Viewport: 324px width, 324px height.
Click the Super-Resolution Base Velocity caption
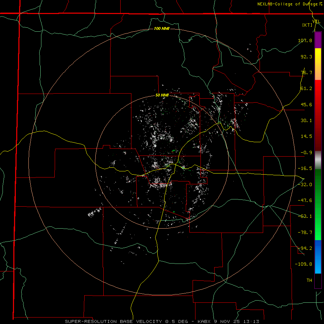(162, 321)
